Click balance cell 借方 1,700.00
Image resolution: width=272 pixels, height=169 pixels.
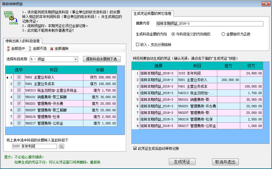coord(100,90)
